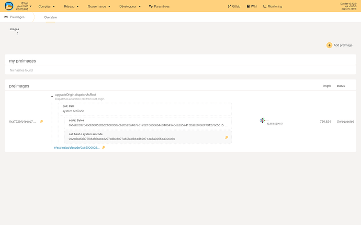Viewport: 361px width, 225px height.
Task: Click the Add preimage button
Action: point(343,45)
